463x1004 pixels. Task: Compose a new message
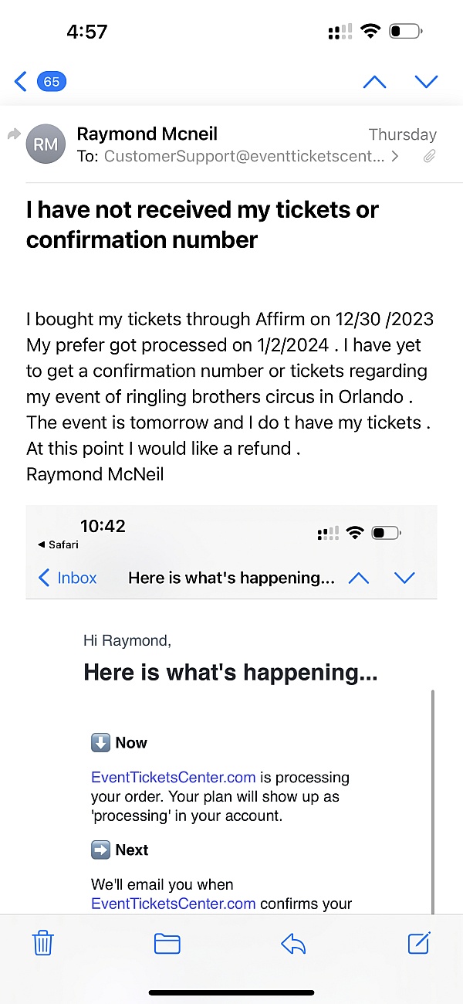click(x=418, y=943)
